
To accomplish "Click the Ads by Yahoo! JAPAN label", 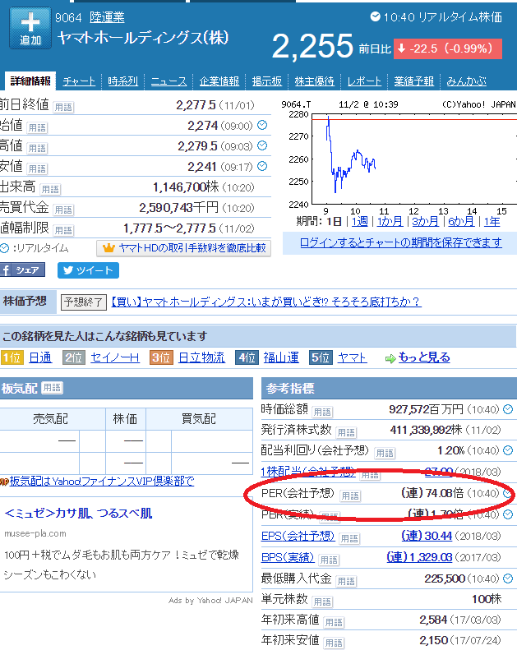I will 210,600.
